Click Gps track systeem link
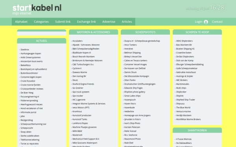 [81, 92]
